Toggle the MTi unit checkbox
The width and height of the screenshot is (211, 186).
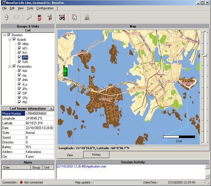tap(19, 48)
